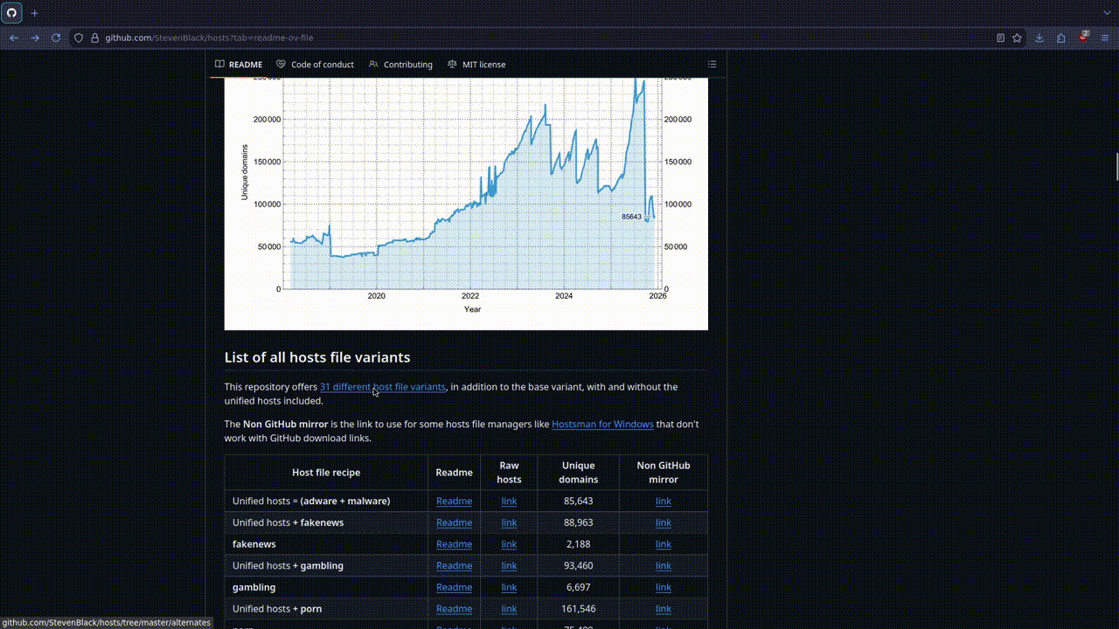Image resolution: width=1119 pixels, height=629 pixels.
Task: Open the 31 different host file variants link
Action: (x=382, y=387)
